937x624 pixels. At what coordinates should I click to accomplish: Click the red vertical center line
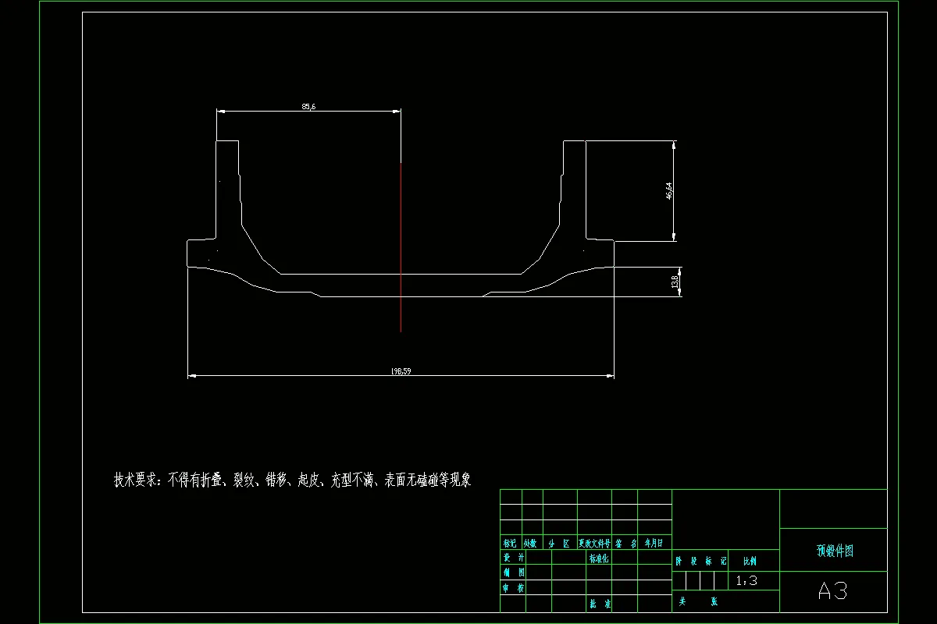(401, 247)
